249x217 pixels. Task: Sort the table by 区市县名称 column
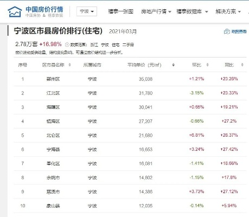(69, 65)
